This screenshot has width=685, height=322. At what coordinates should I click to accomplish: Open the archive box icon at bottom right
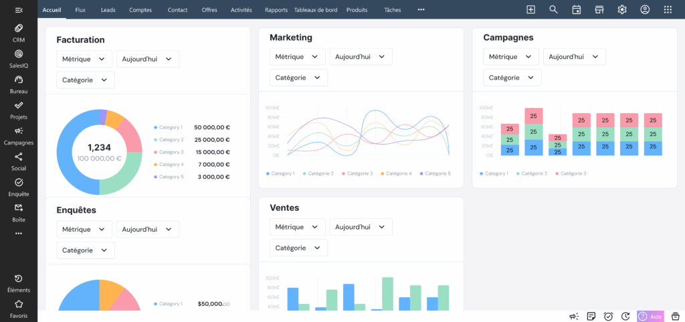coord(675,317)
